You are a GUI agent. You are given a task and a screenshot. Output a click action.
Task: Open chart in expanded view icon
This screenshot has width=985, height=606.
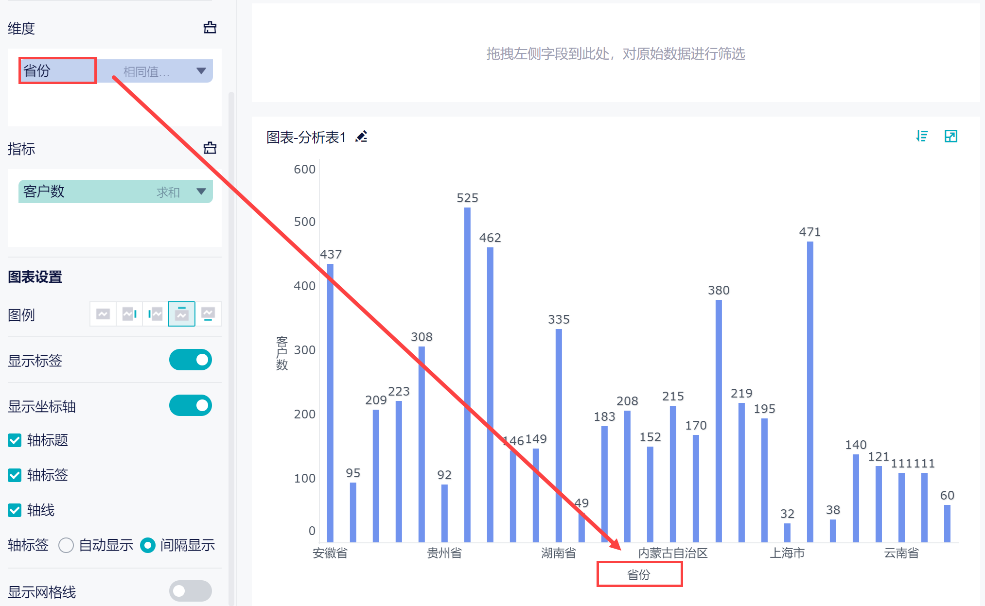click(950, 136)
